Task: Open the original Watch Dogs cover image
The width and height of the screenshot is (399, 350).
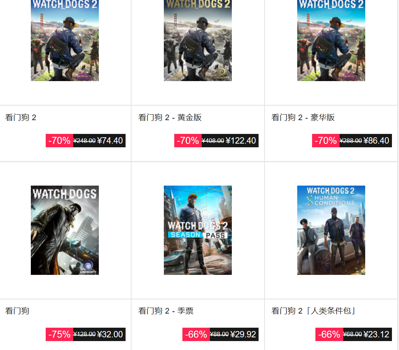Action: (65, 230)
